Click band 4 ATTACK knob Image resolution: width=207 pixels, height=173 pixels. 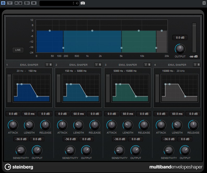click(x=161, y=125)
